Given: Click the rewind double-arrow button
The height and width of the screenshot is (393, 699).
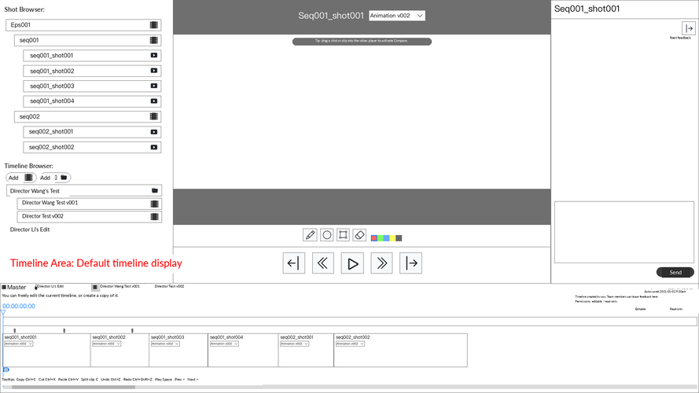Looking at the screenshot, I should point(323,263).
